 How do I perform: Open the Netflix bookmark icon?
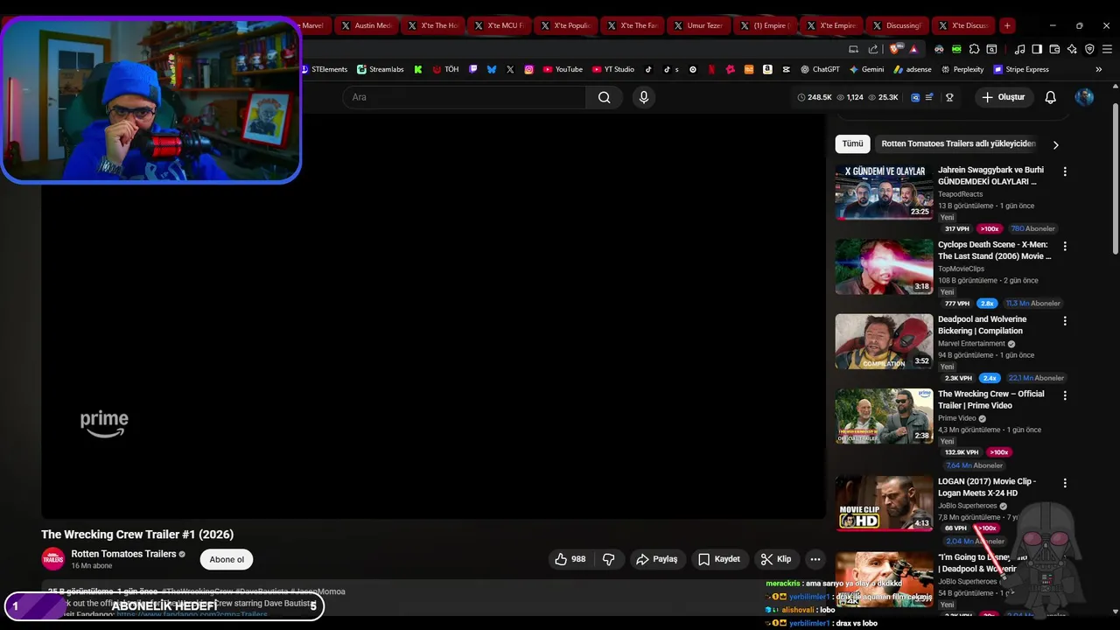click(x=711, y=69)
